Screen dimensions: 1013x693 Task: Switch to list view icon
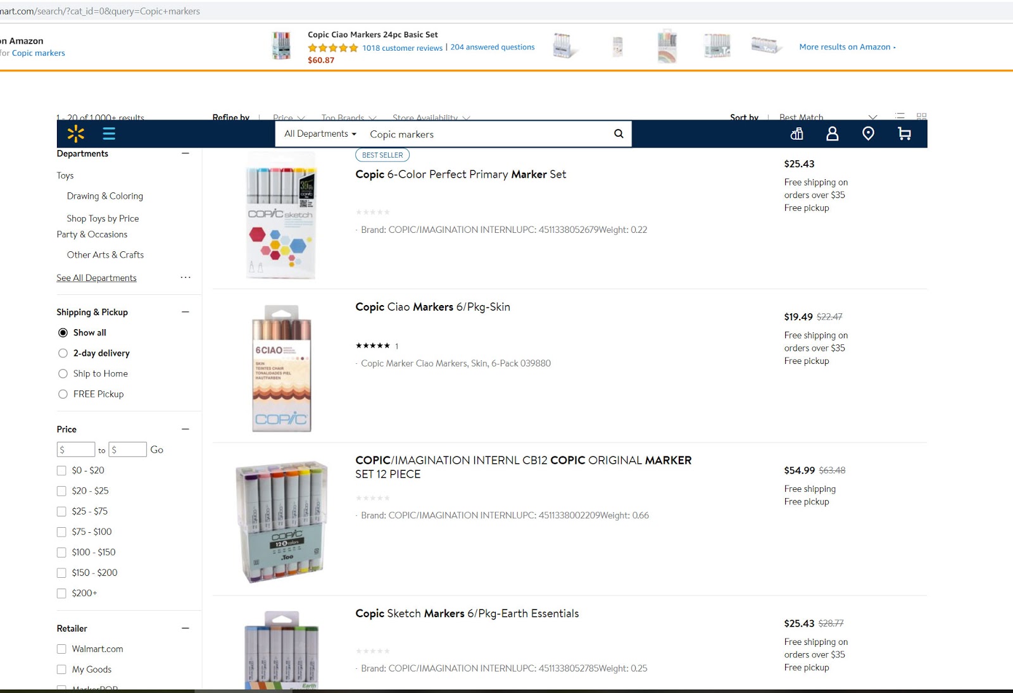(x=900, y=116)
